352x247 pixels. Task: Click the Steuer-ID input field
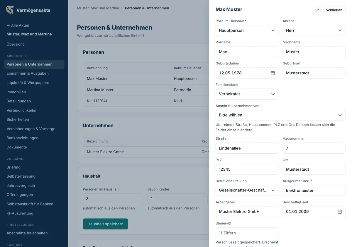click(x=247, y=233)
